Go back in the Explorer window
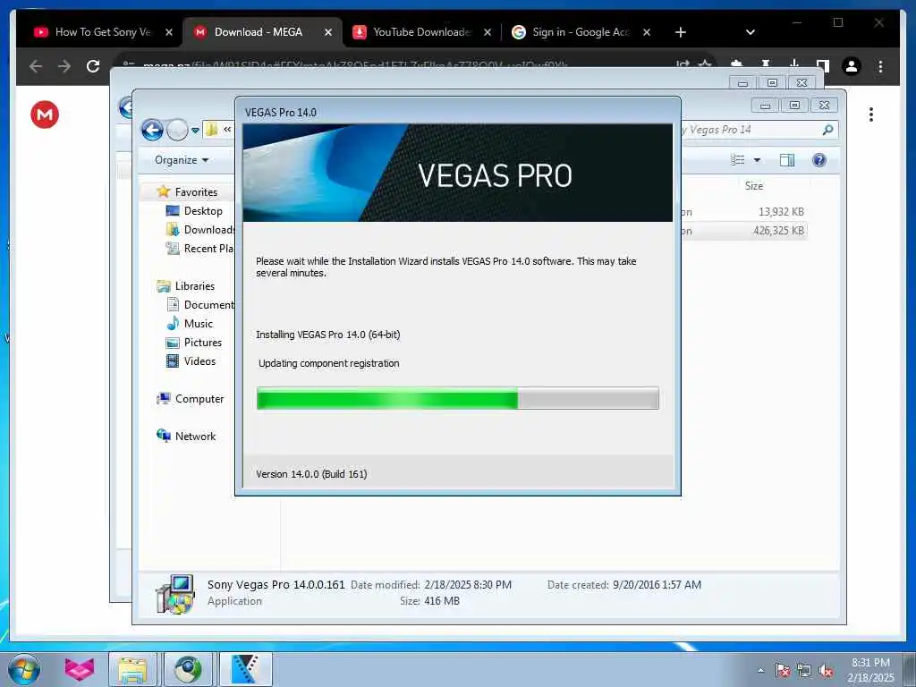The width and height of the screenshot is (916, 687). coord(152,130)
